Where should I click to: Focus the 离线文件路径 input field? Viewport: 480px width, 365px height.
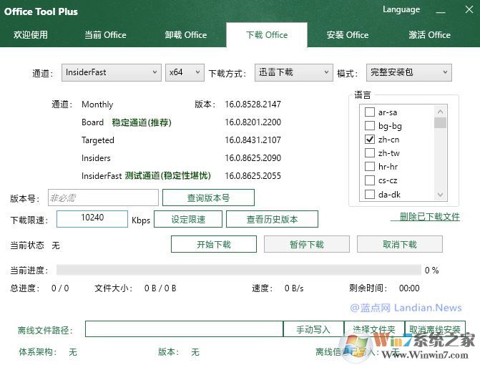(x=184, y=329)
